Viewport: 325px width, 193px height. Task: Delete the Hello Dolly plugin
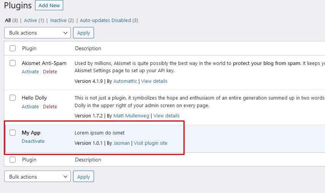coord(50,107)
